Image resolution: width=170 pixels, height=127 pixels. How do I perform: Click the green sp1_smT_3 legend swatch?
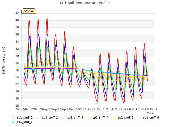tap(64, 118)
